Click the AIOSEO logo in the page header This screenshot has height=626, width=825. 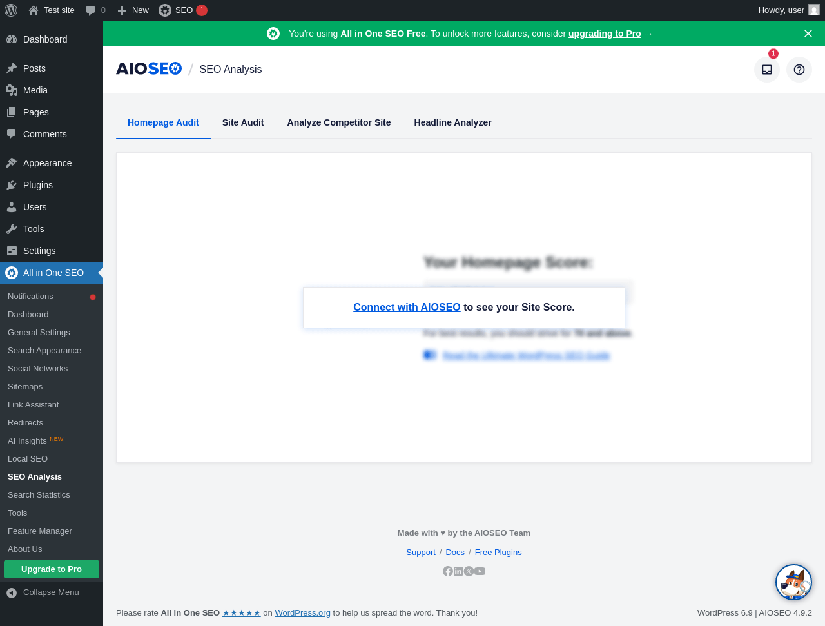[x=149, y=69]
